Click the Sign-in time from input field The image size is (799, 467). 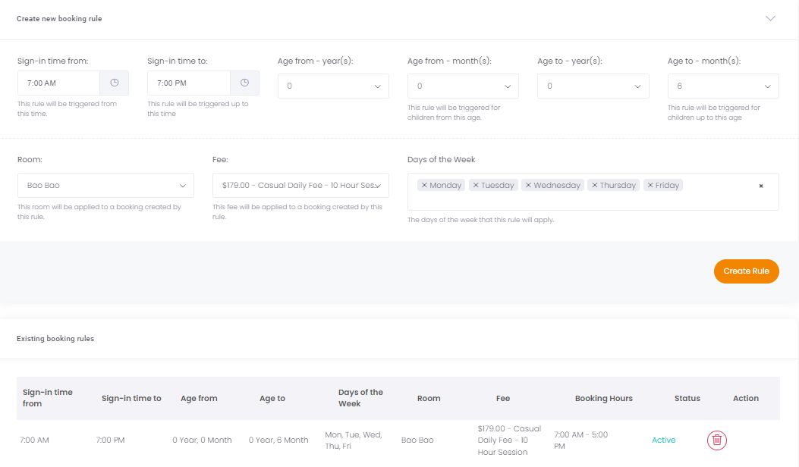pyautogui.click(x=59, y=83)
